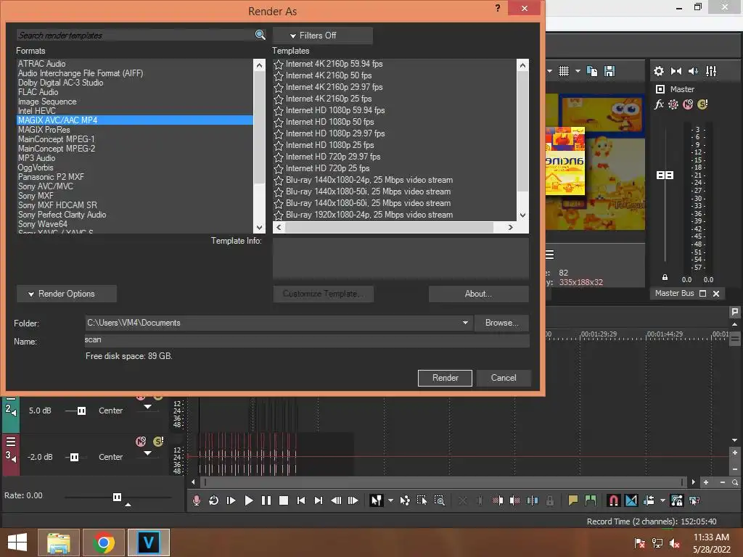The width and height of the screenshot is (743, 557).
Task: Toggle Enable Snapping magnet icon
Action: 614,500
